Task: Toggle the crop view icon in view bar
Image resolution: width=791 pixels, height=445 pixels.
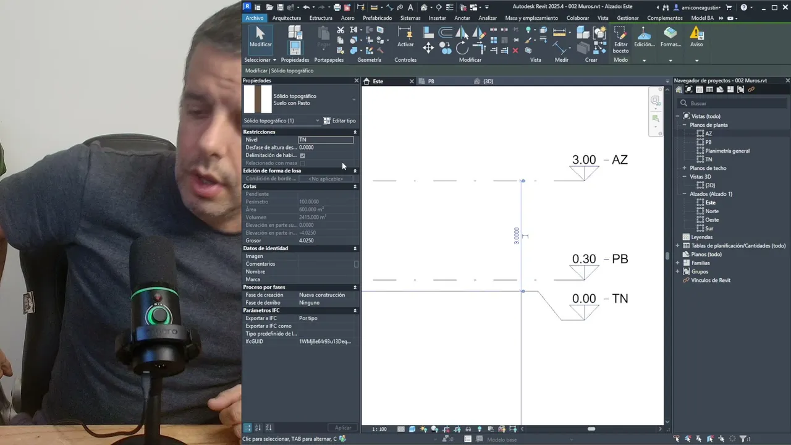Action: point(446,429)
